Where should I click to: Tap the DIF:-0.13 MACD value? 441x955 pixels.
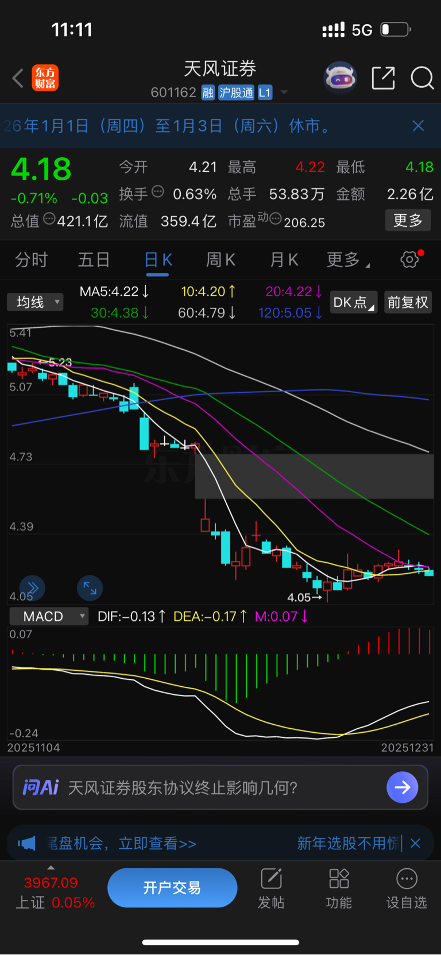point(131,616)
